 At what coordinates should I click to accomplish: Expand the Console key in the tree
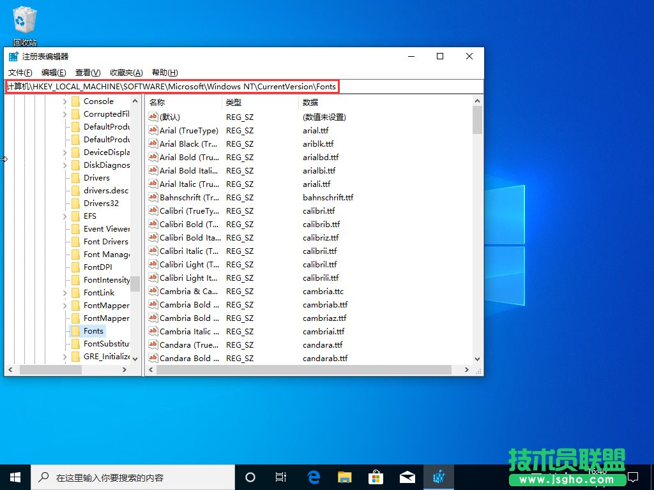64,101
